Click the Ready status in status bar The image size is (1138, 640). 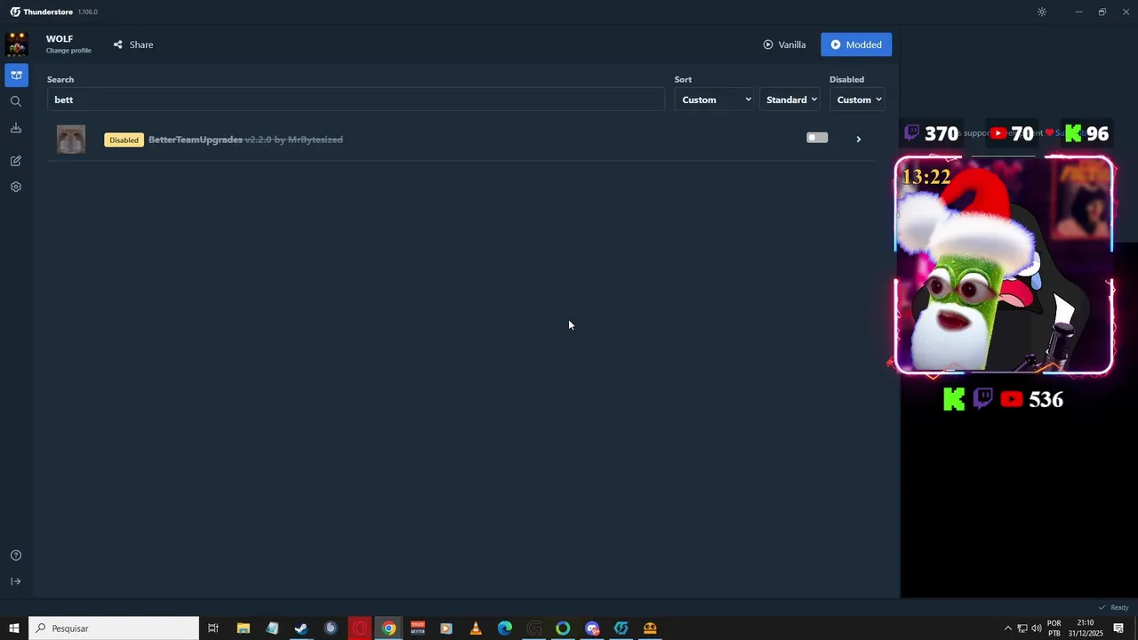(1113, 607)
